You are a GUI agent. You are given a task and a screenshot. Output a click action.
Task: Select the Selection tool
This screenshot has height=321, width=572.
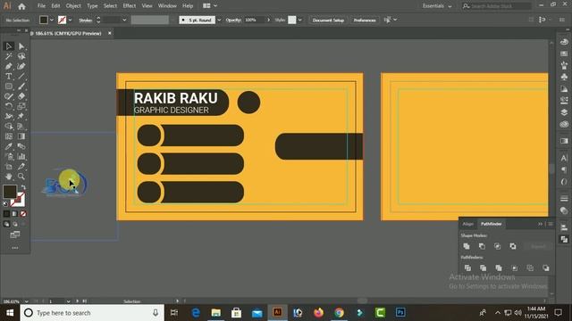(9, 46)
